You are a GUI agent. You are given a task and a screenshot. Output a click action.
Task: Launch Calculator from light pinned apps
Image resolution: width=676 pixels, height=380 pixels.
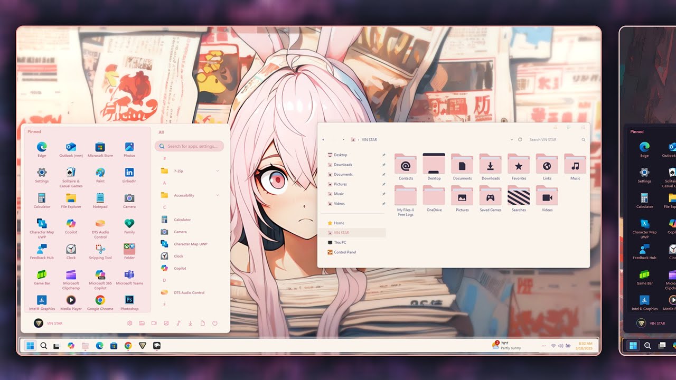[42, 200]
